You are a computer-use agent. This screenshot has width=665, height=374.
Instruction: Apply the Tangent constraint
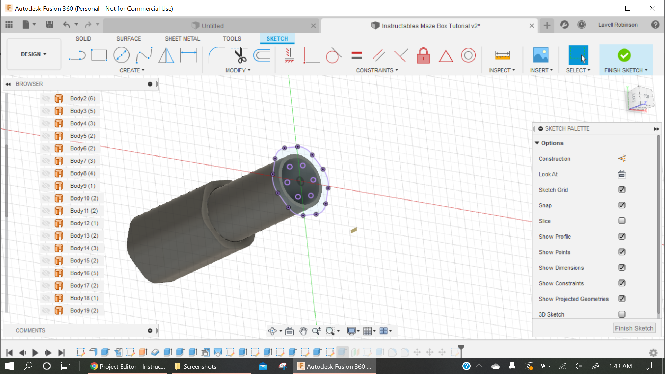(334, 55)
